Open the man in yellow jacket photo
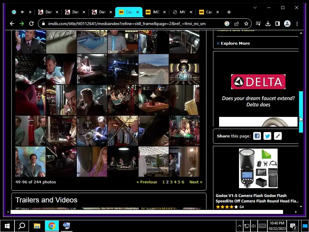This screenshot has height=232, width=309. 184,100
